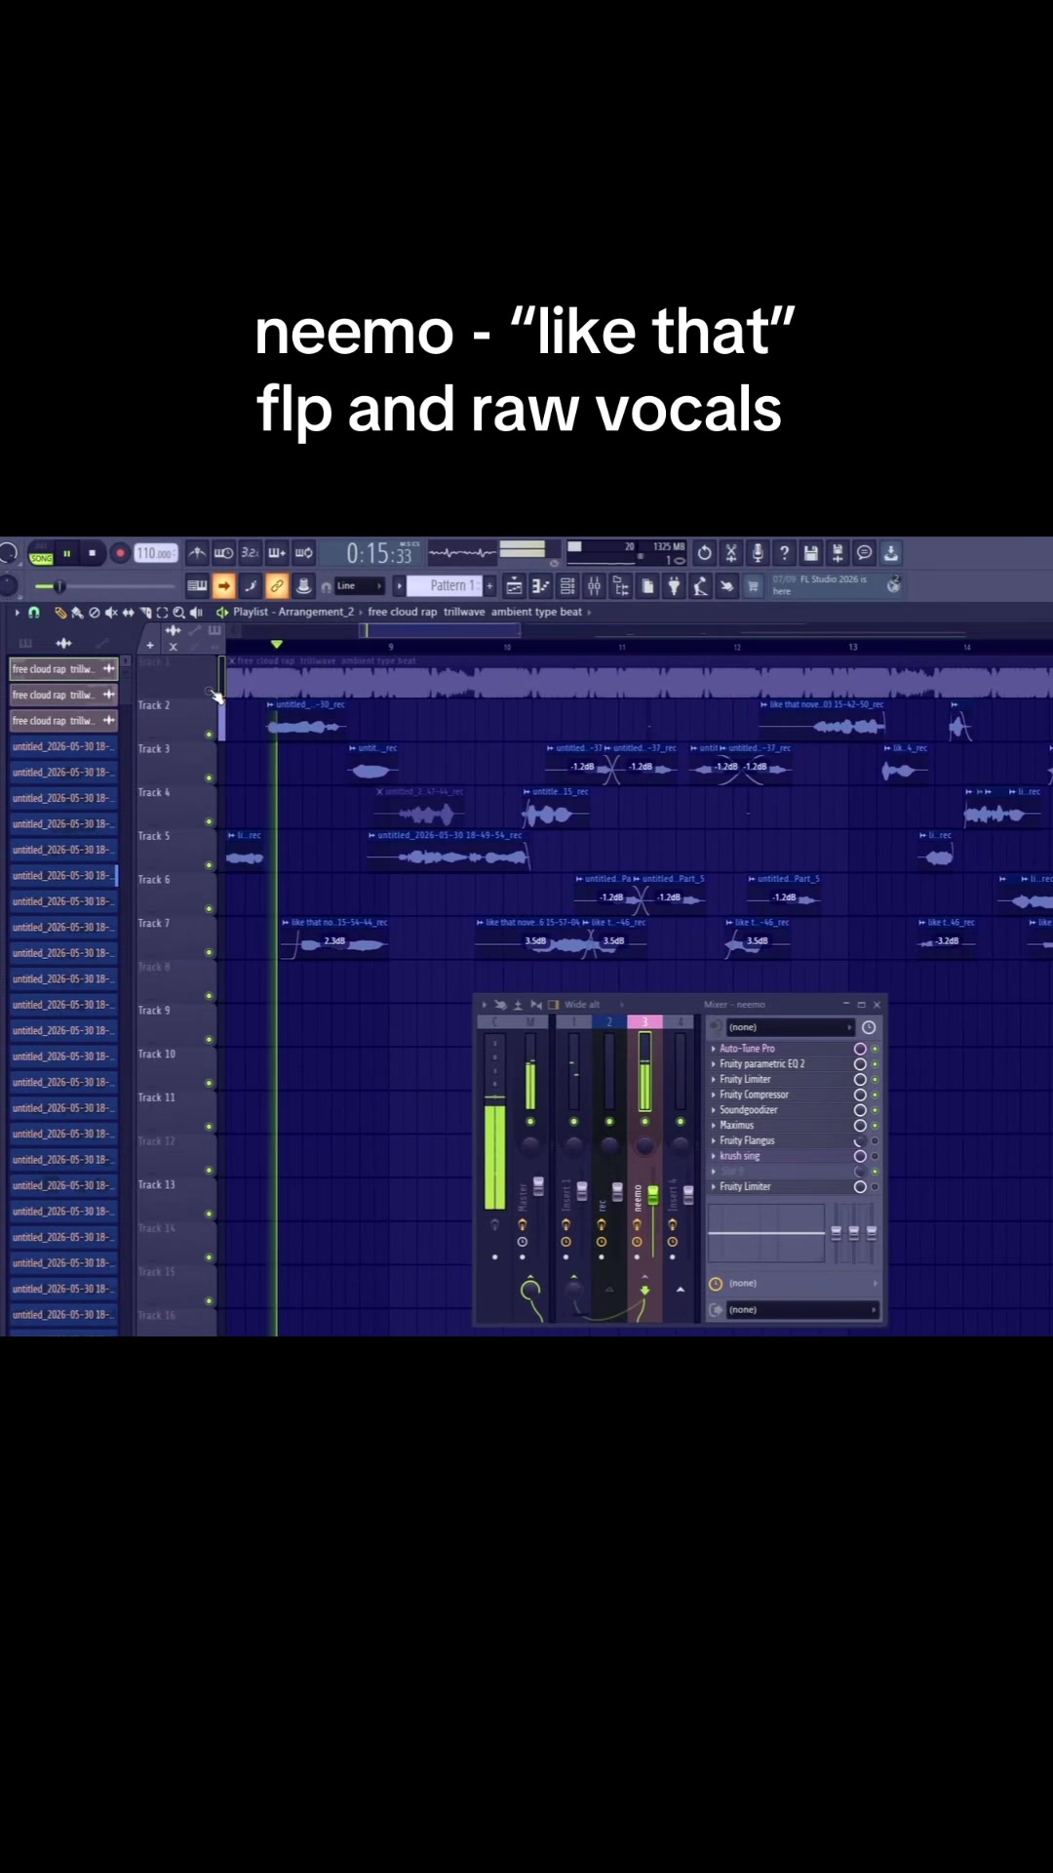Screen dimensions: 1053x1873
Task: Click the record button in transport
Action: pyautogui.click(x=120, y=553)
